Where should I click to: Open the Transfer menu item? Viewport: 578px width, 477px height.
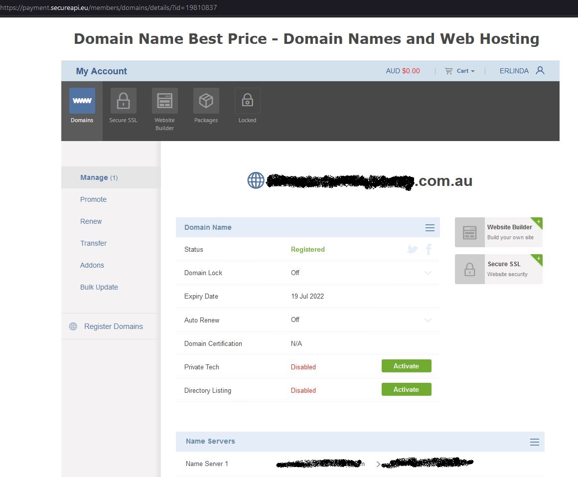point(93,243)
